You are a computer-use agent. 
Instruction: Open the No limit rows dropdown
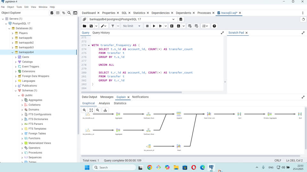pyautogui.click(x=131, y=26)
